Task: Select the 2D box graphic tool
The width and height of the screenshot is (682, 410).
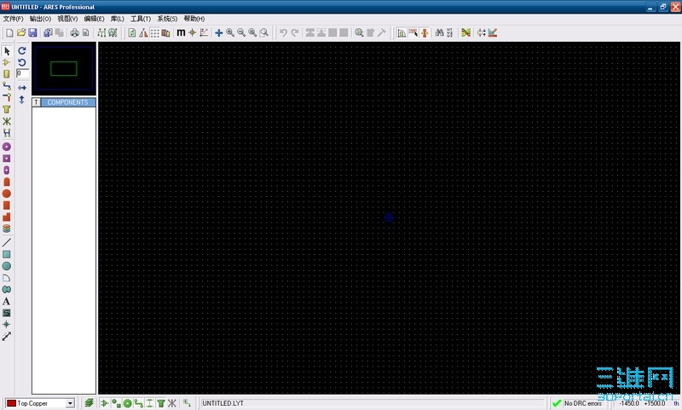Action: [7, 254]
